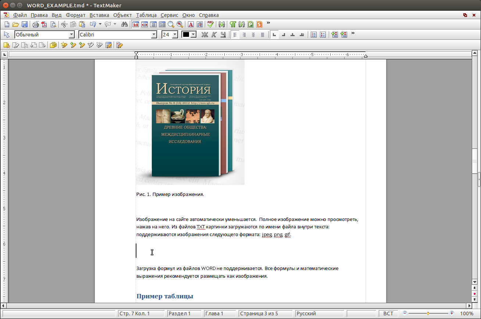481x319 pixels.
Task: Open the Вставка menu
Action: coord(99,15)
